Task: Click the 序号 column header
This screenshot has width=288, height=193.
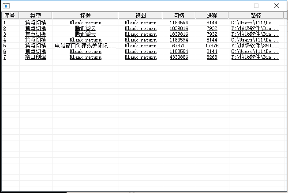Action: pos(10,15)
